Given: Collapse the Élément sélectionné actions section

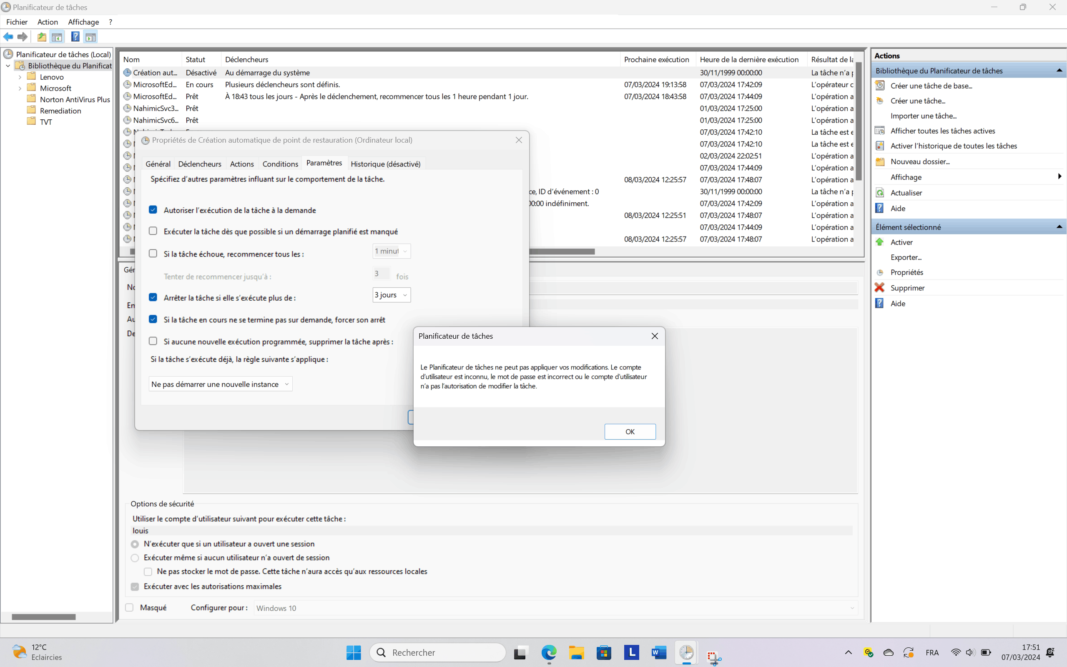Looking at the screenshot, I should pyautogui.click(x=1059, y=227).
